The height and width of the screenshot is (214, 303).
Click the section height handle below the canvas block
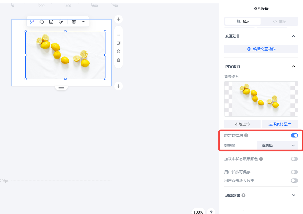point(61,88)
